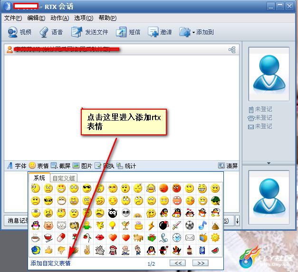The image size is (298, 272).
Task: Click your own avatar at bottom right
Action: (x=269, y=197)
